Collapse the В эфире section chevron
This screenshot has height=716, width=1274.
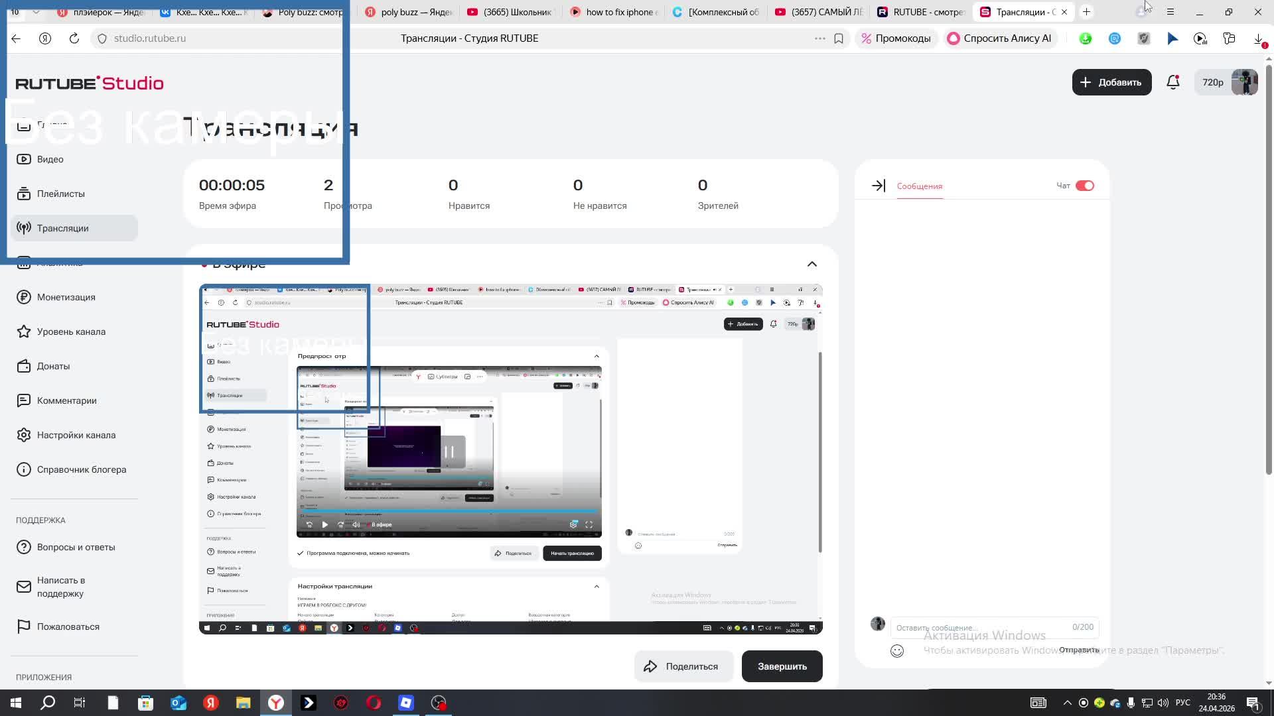(812, 264)
